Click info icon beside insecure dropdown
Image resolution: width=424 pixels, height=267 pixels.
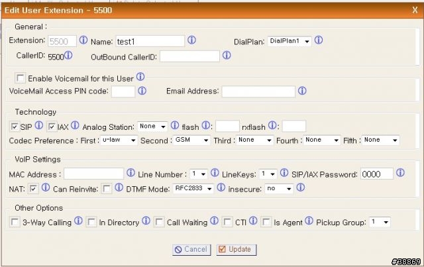pos(301,187)
